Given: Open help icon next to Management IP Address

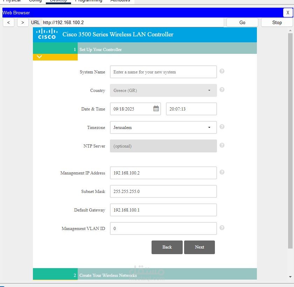Looking at the screenshot, I should coord(222,172).
